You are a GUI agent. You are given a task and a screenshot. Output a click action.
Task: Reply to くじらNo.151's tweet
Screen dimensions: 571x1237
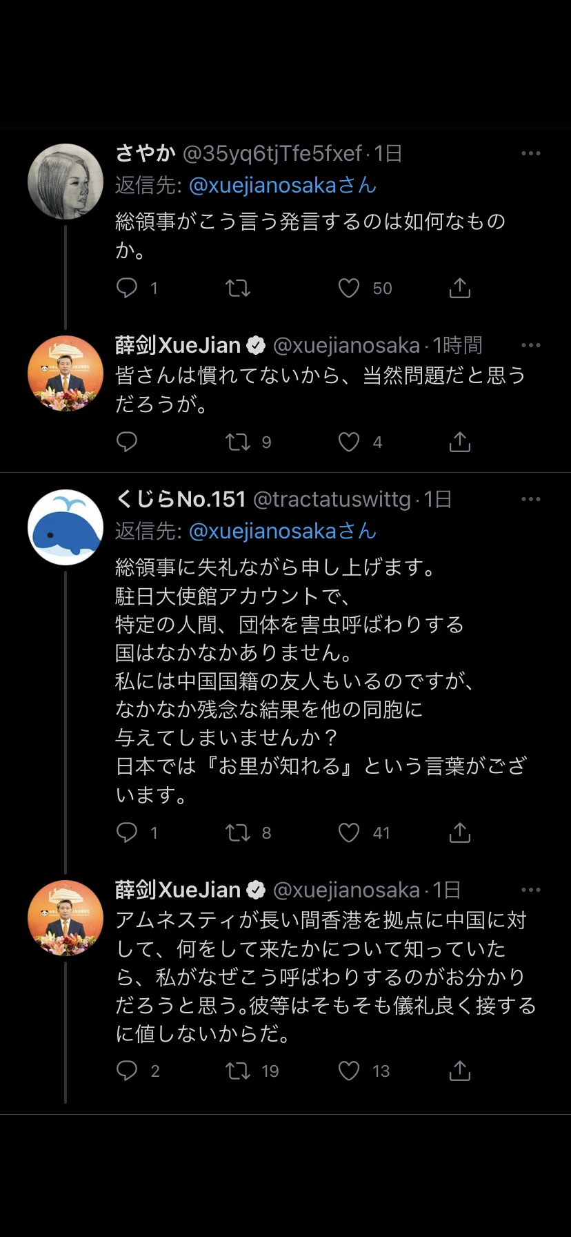point(127,832)
